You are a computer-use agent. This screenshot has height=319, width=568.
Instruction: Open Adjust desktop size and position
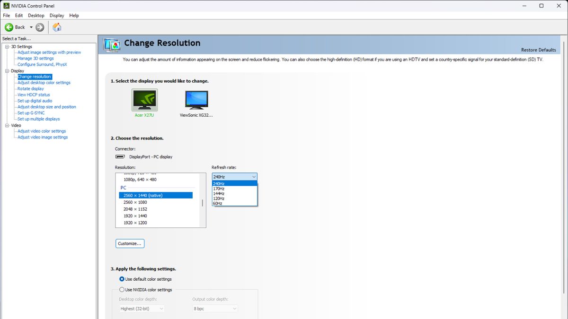click(x=47, y=107)
